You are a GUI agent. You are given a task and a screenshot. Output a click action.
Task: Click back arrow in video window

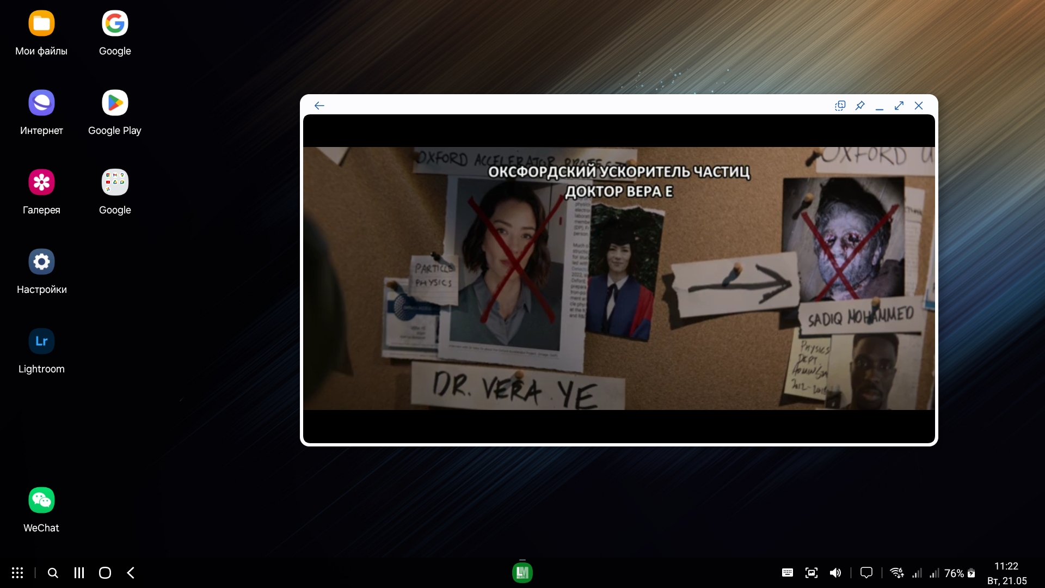[x=319, y=106]
